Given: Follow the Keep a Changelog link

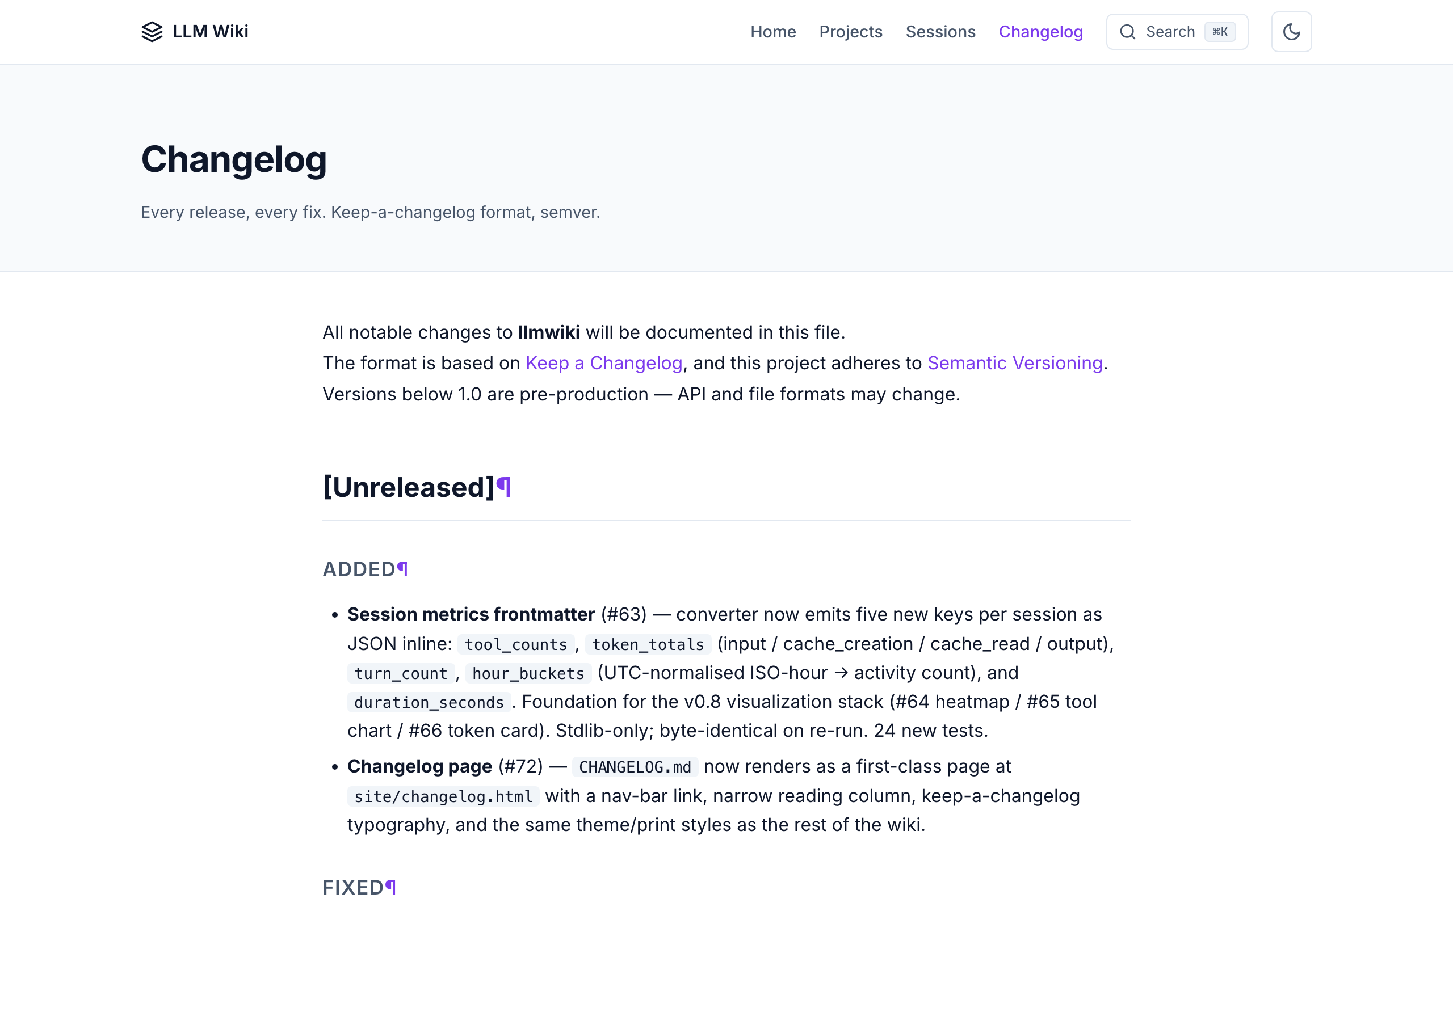Looking at the screenshot, I should tap(603, 362).
